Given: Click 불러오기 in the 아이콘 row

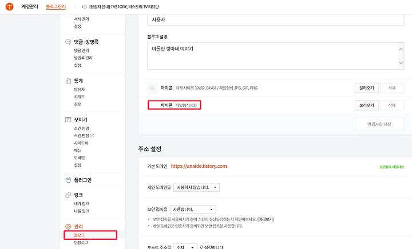Looking at the screenshot, I should tap(367, 88).
